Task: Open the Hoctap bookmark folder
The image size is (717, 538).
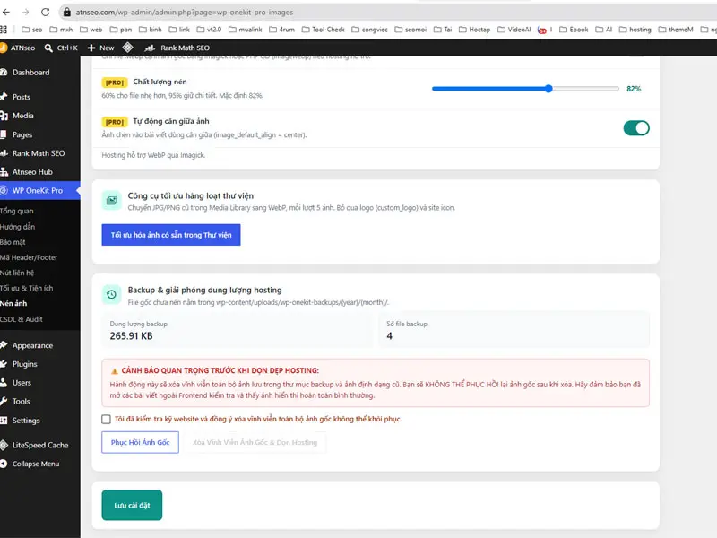Action: pos(475,30)
